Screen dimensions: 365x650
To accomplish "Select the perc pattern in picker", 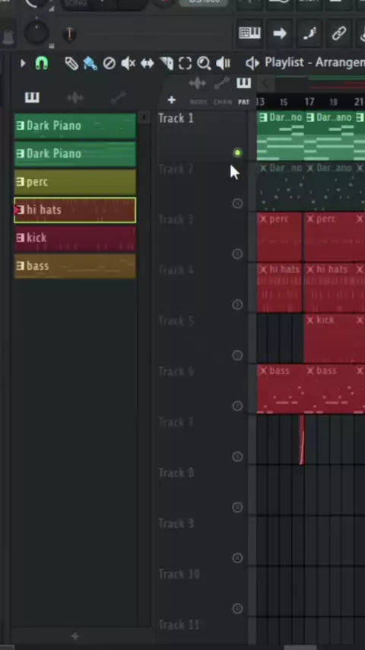I will click(75, 182).
